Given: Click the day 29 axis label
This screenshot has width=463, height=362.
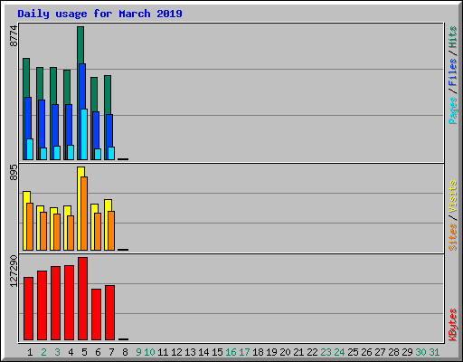Looking at the screenshot, I should click(407, 352).
